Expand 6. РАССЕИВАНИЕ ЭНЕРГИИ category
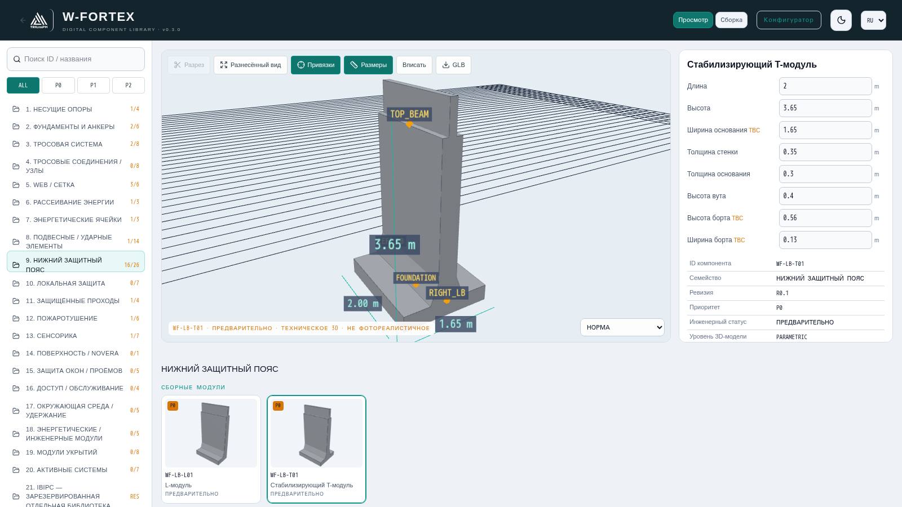 76,202
